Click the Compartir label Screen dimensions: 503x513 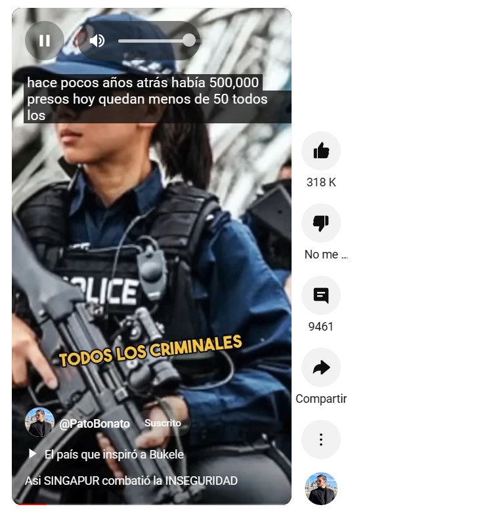pos(321,399)
